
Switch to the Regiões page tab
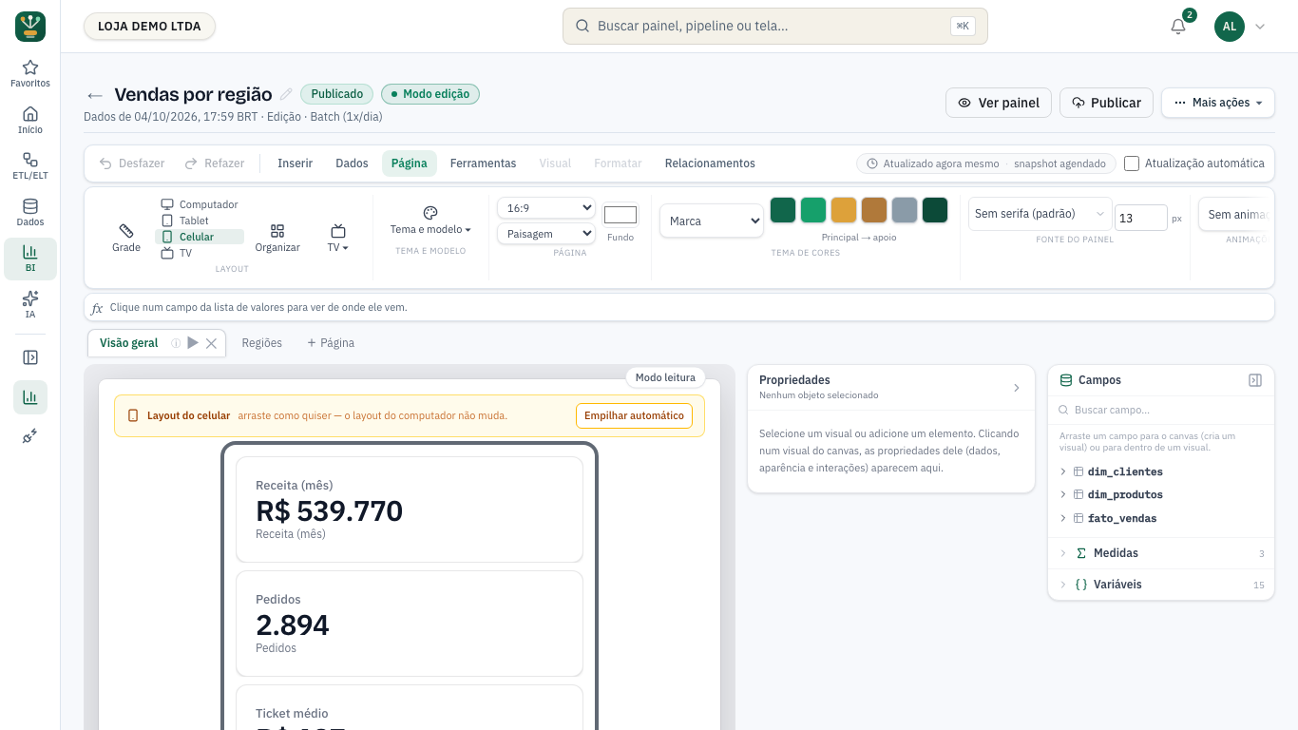point(262,343)
